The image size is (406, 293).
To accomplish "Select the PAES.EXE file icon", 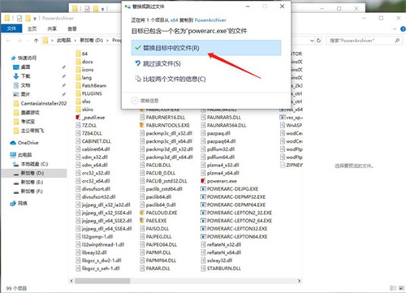I will coord(142,221).
